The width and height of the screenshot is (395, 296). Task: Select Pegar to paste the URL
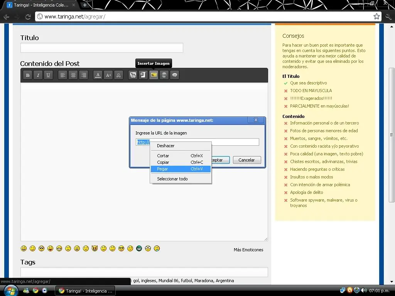[x=181, y=169]
